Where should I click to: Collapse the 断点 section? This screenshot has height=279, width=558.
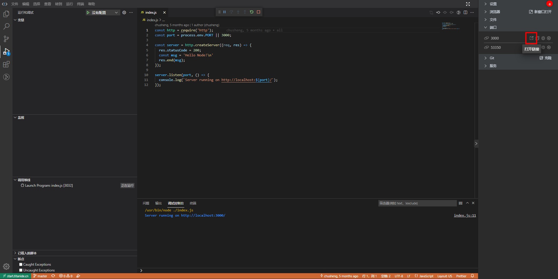[x=75, y=259]
